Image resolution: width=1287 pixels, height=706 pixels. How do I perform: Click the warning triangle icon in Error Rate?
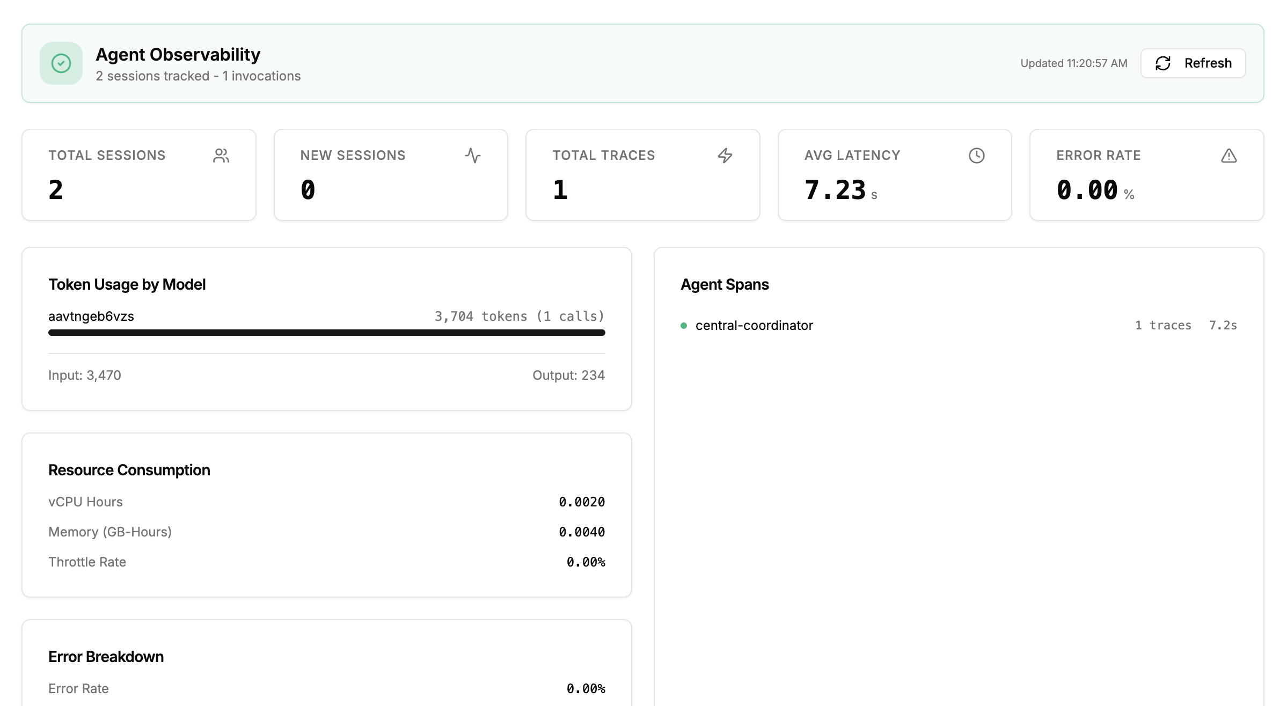(x=1228, y=156)
